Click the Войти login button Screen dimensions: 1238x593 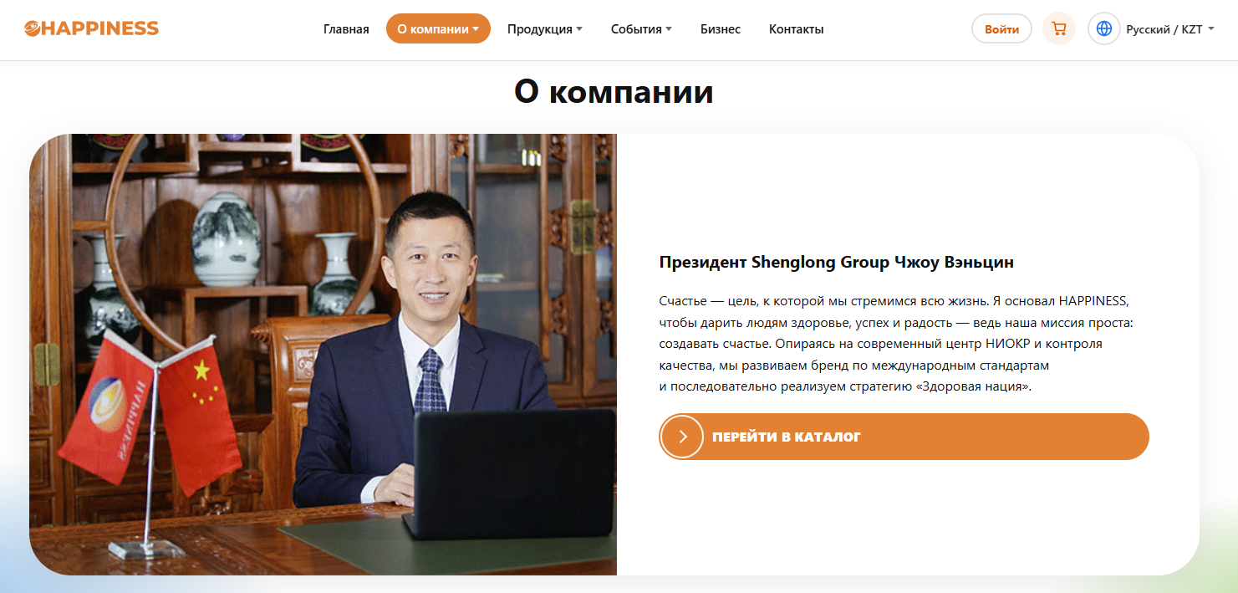tap(1001, 29)
